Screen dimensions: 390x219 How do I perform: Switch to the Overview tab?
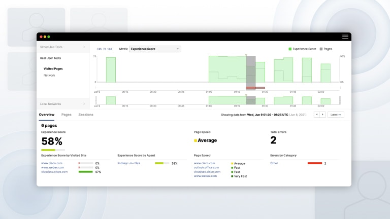(47, 115)
